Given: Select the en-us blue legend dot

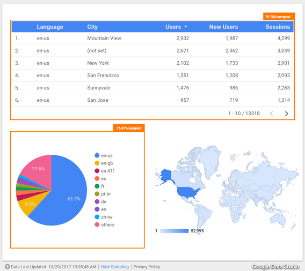Looking at the screenshot, I should pos(97,155).
